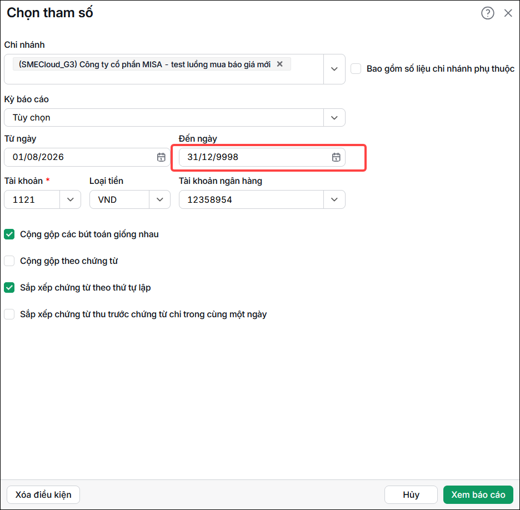Uncheck Cộng gộp các bút toán giống nhau

pyautogui.click(x=9, y=234)
